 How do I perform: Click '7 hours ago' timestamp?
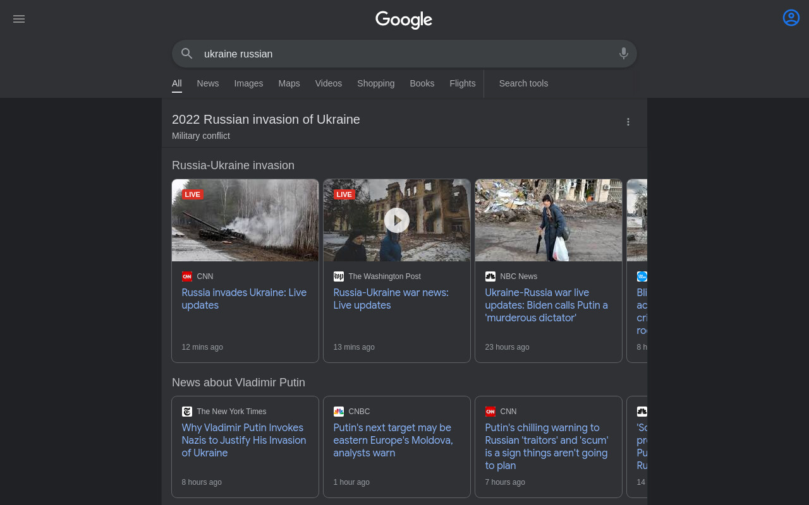tap(505, 482)
